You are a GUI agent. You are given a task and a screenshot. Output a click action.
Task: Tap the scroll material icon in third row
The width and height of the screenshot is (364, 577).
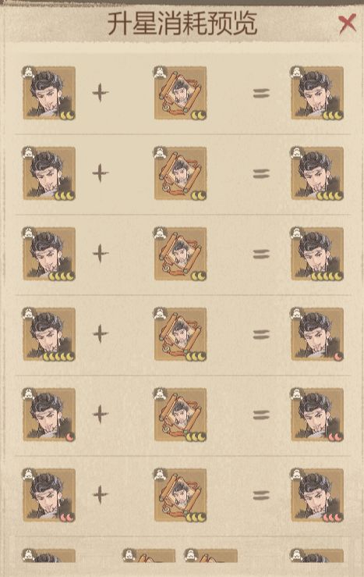pos(180,254)
